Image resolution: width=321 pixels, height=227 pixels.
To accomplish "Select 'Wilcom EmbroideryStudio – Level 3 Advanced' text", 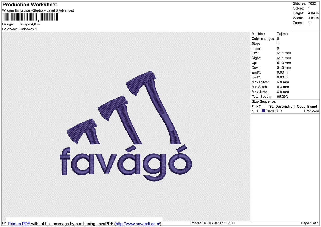I will [38, 10].
